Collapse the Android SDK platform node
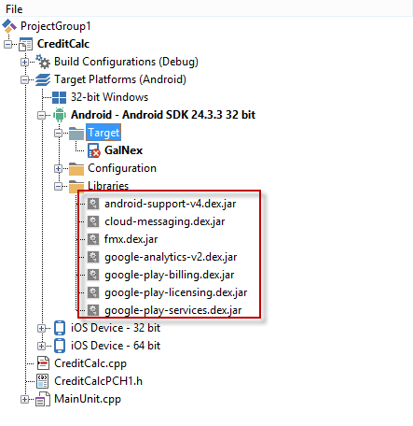This screenshot has height=426, width=413. pyautogui.click(x=41, y=115)
